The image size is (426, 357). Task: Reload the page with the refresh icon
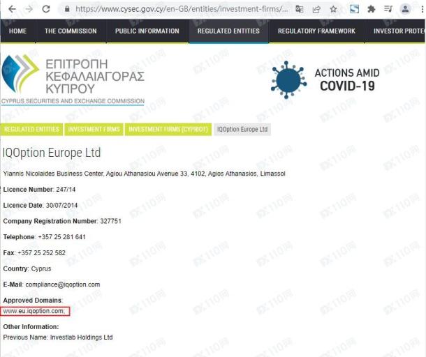[x=46, y=9]
